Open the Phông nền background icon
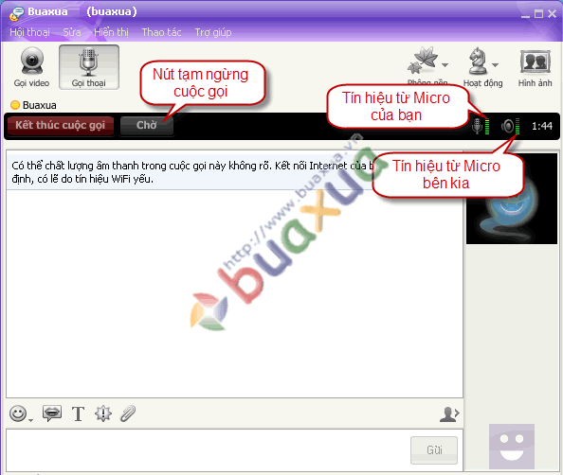The width and height of the screenshot is (563, 475). coord(424,61)
